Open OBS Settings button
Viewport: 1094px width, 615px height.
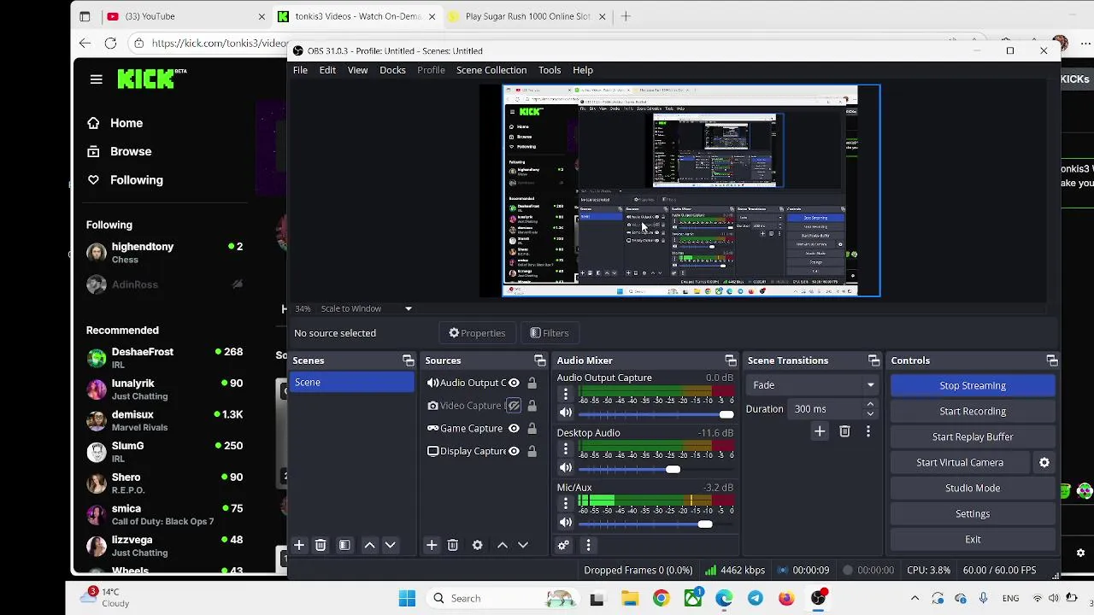click(973, 513)
